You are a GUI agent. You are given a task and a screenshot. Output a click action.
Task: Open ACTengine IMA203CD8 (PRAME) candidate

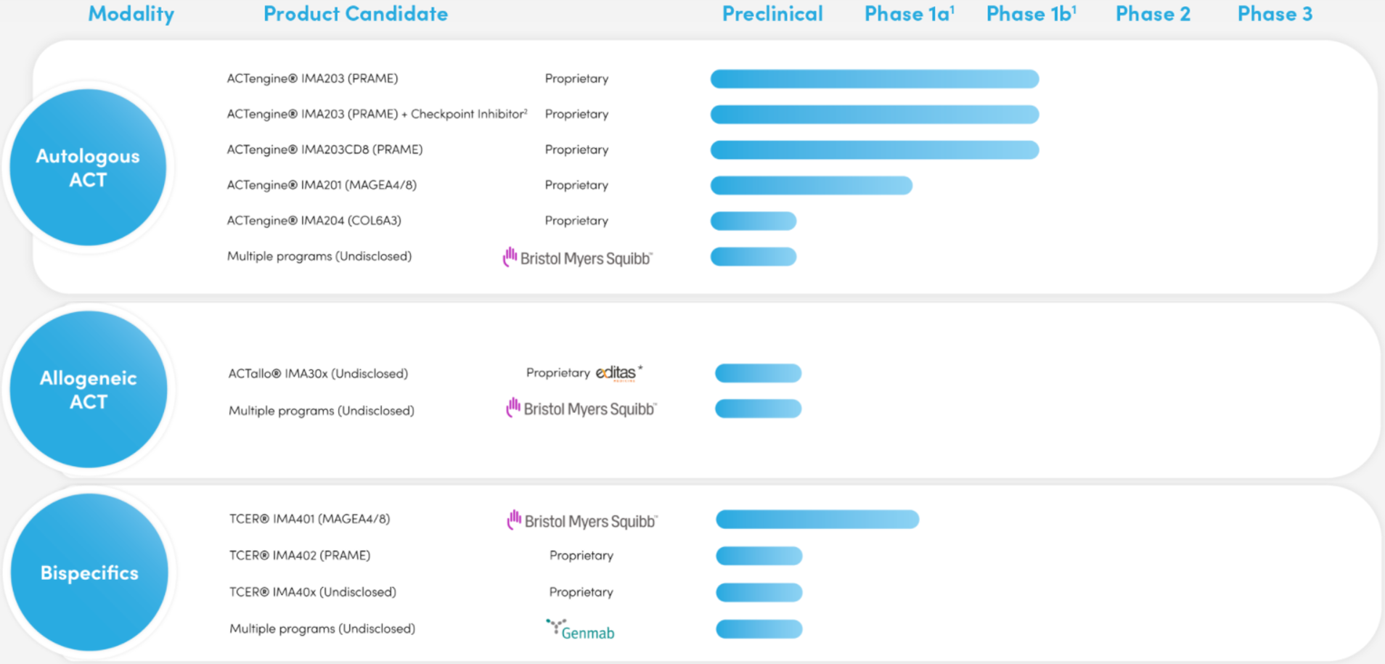click(324, 149)
